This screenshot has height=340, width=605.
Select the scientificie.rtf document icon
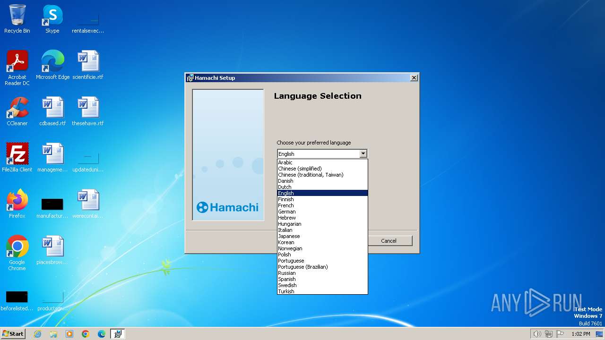[88, 65]
